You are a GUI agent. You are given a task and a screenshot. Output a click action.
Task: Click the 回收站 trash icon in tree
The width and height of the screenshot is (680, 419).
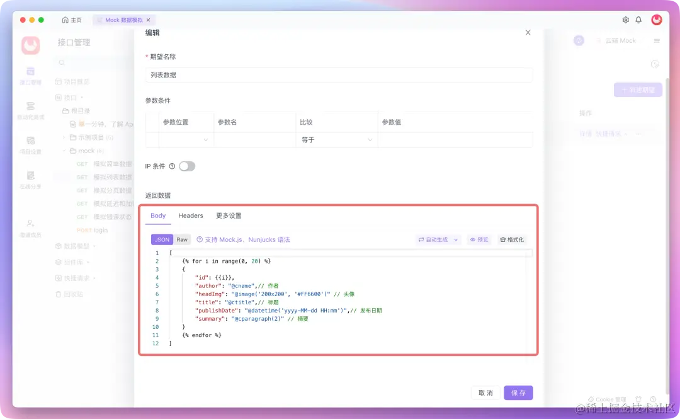click(58, 294)
